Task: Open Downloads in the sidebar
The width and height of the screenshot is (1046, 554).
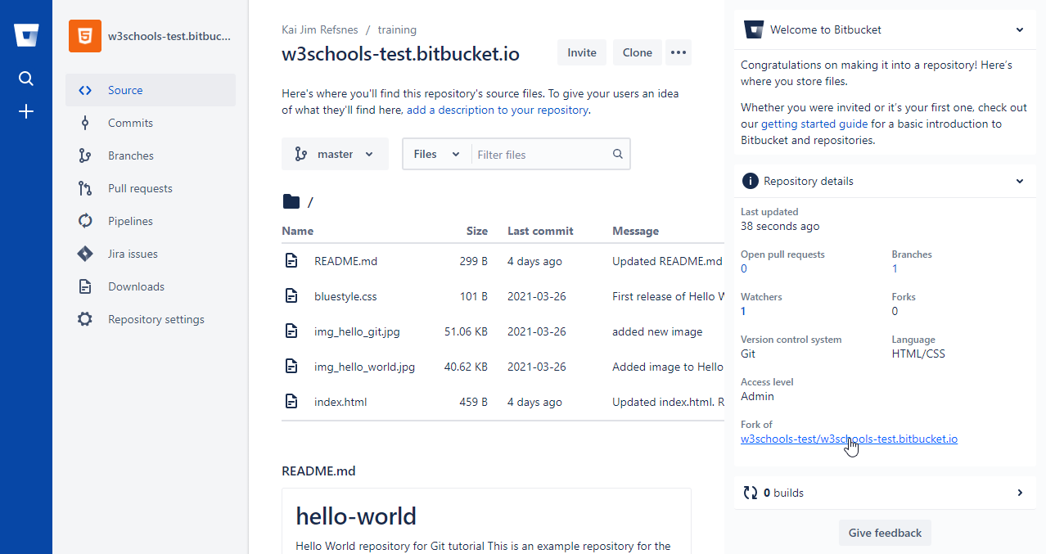Action: pyautogui.click(x=151, y=286)
